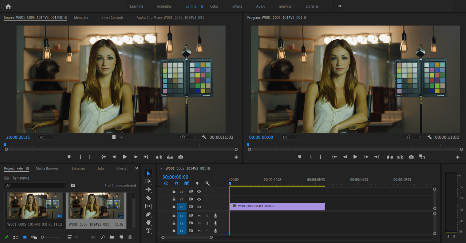
Task: Click New Item icon in Project panel
Action: pos(121,237)
